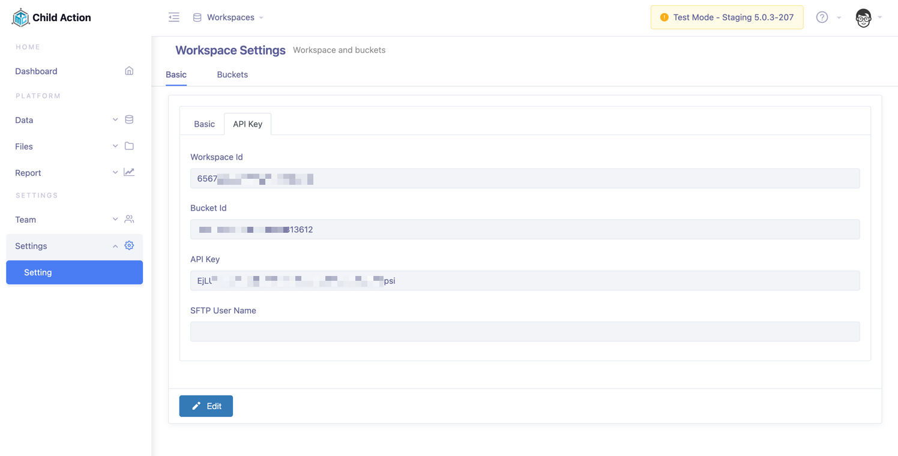Image resolution: width=898 pixels, height=456 pixels.
Task: Click the Settings gear icon
Action: [129, 246]
